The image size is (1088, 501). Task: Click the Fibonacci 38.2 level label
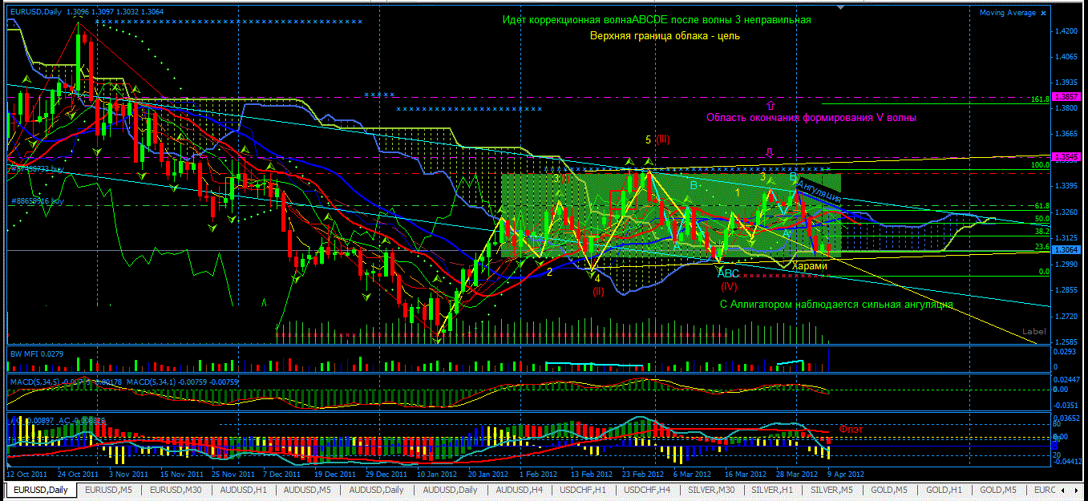[1043, 231]
